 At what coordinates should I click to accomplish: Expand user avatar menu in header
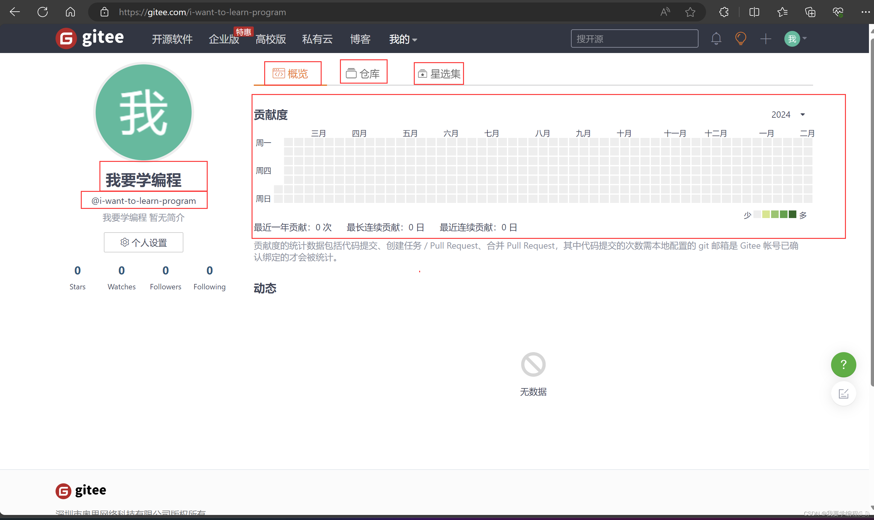click(x=795, y=38)
